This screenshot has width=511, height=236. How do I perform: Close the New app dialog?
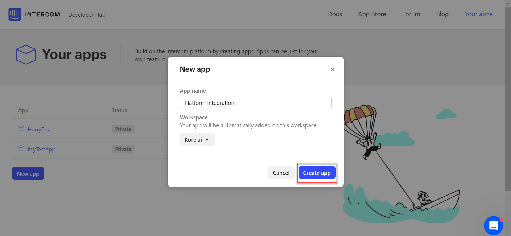coord(332,69)
